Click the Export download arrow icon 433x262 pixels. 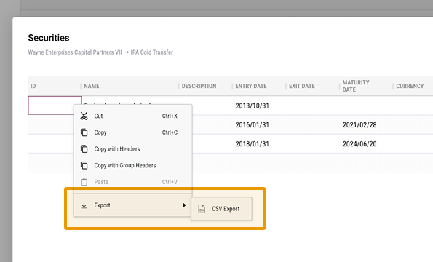pyautogui.click(x=84, y=205)
